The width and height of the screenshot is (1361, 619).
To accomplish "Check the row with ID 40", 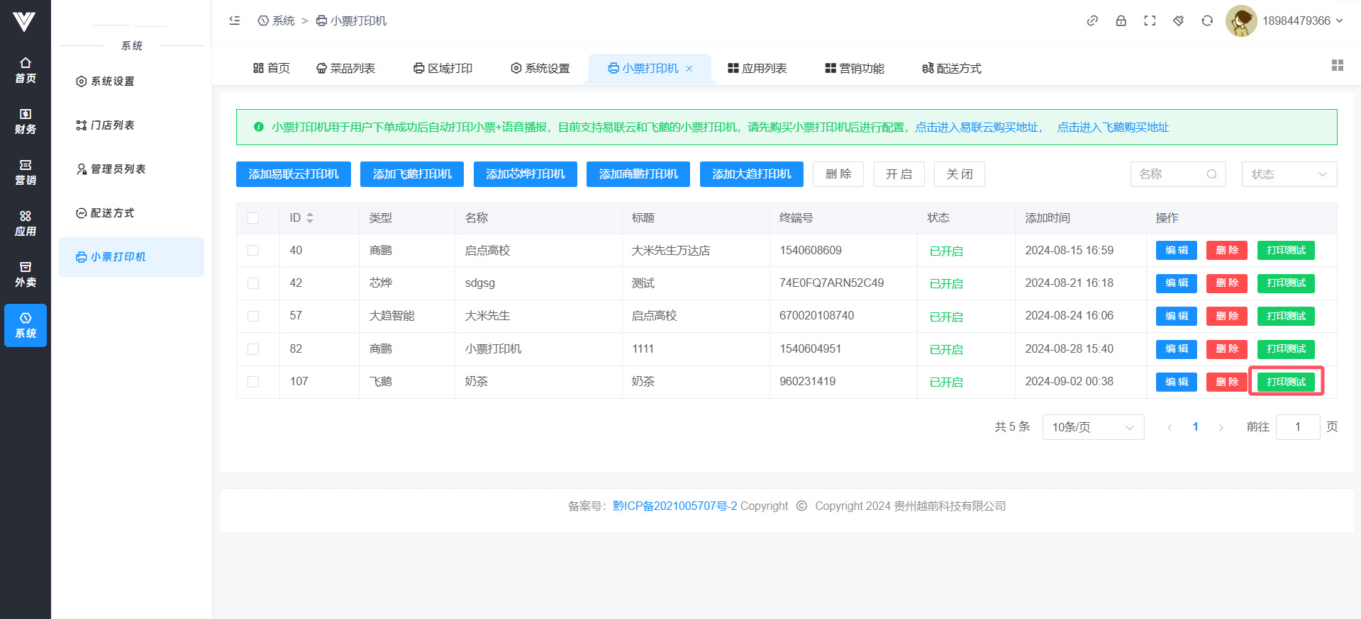I will [253, 251].
